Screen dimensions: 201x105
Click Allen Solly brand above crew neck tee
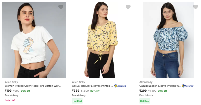11,82
